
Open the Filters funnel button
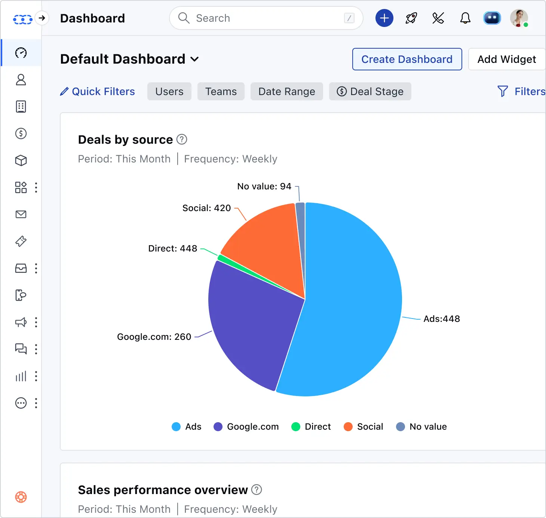[521, 91]
